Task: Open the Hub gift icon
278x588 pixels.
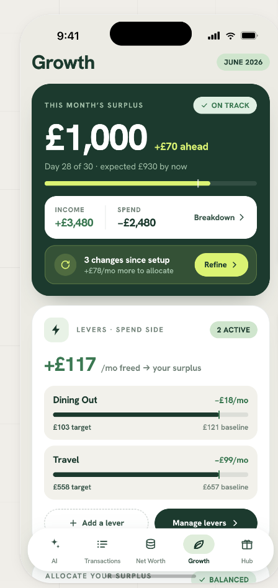Action: [x=247, y=544]
